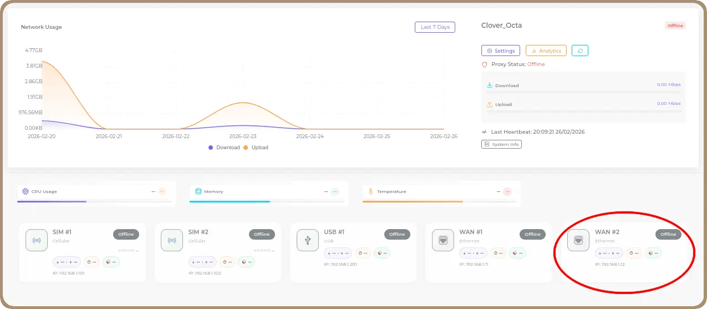Click the Last Heartbeat pulse icon
This screenshot has width=707, height=309.
(485, 132)
